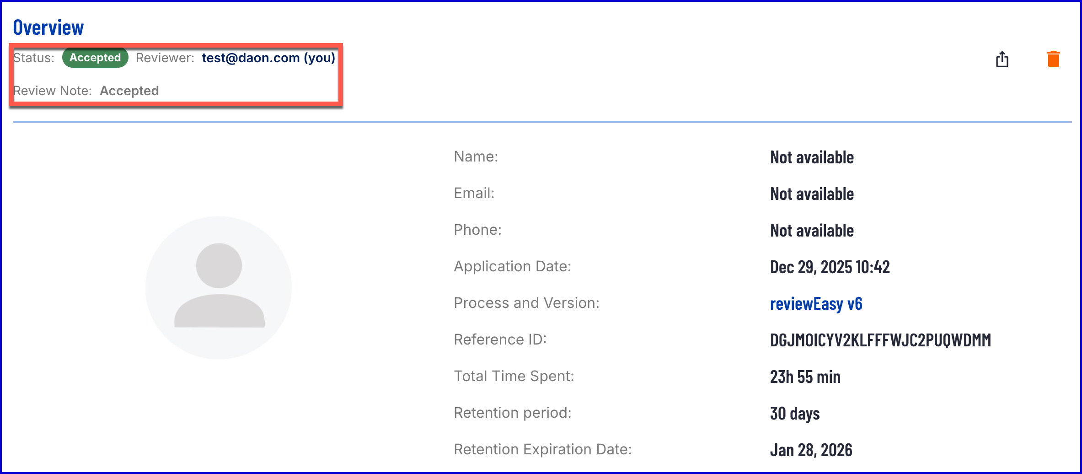Click the Reviewer label
The height and width of the screenshot is (474, 1082).
[165, 58]
